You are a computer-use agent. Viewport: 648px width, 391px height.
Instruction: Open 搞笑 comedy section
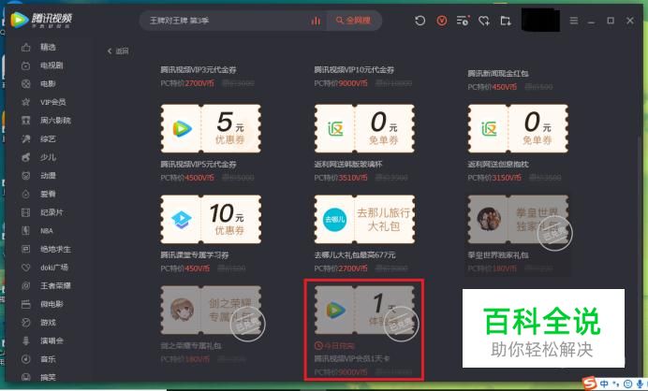(x=48, y=377)
